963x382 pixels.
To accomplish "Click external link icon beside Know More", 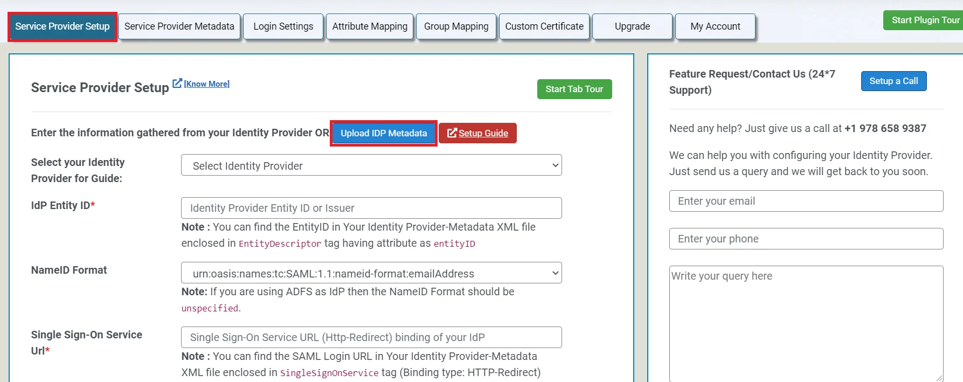I will coord(177,84).
